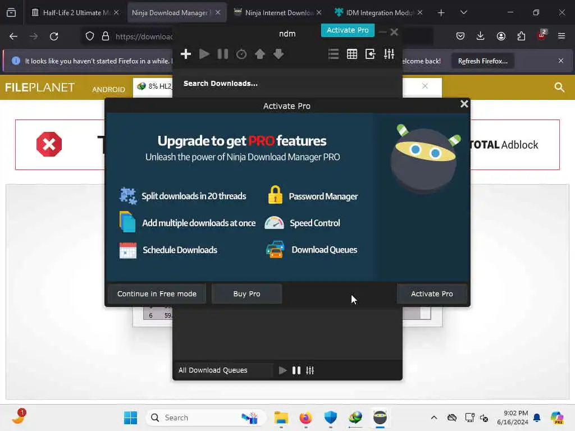This screenshot has width=575, height=431.
Task: Click the Firefox back arrow
Action: coord(13,36)
